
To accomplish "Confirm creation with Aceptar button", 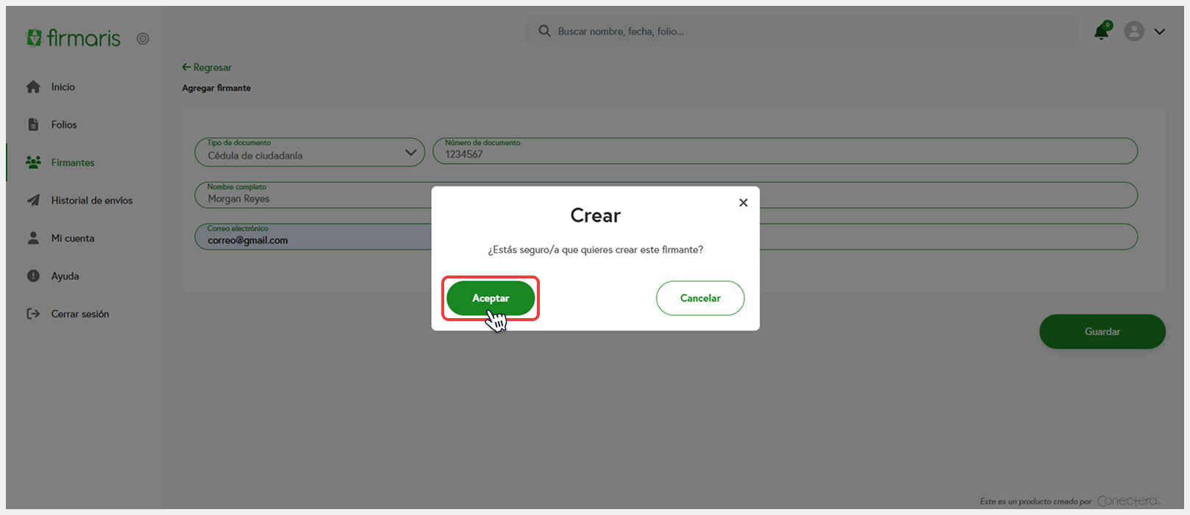I will pyautogui.click(x=491, y=298).
